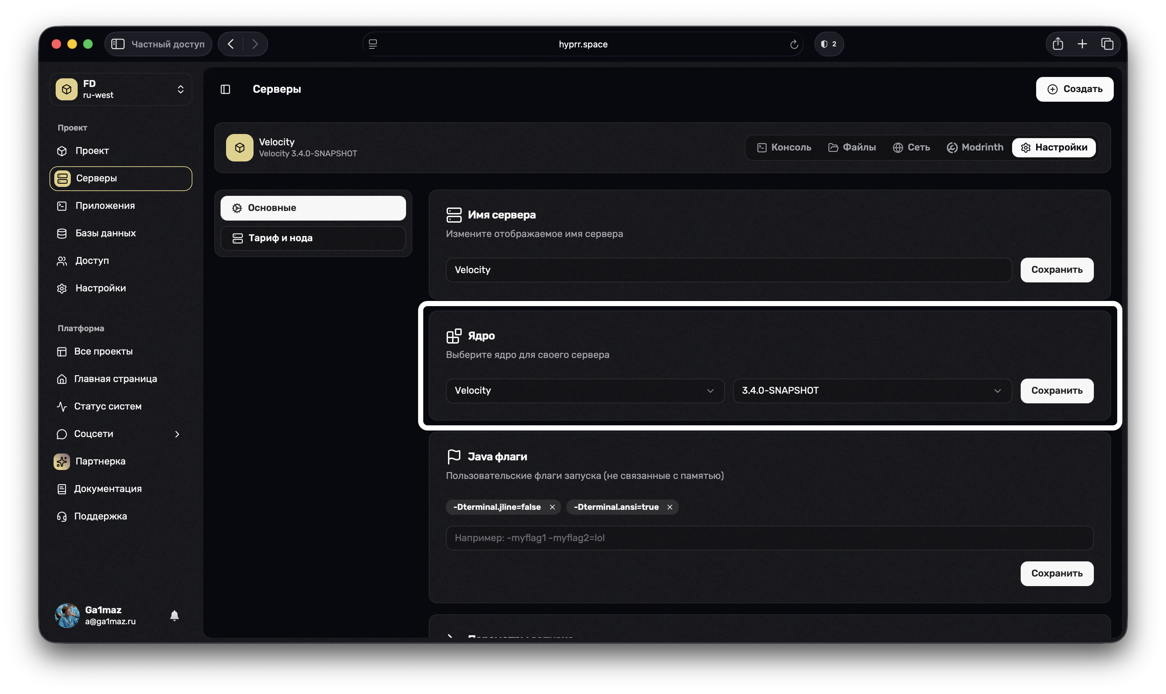Switch to the Modrinth tab

pos(975,148)
